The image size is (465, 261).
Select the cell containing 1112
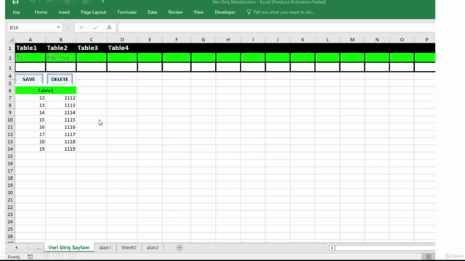(61, 98)
